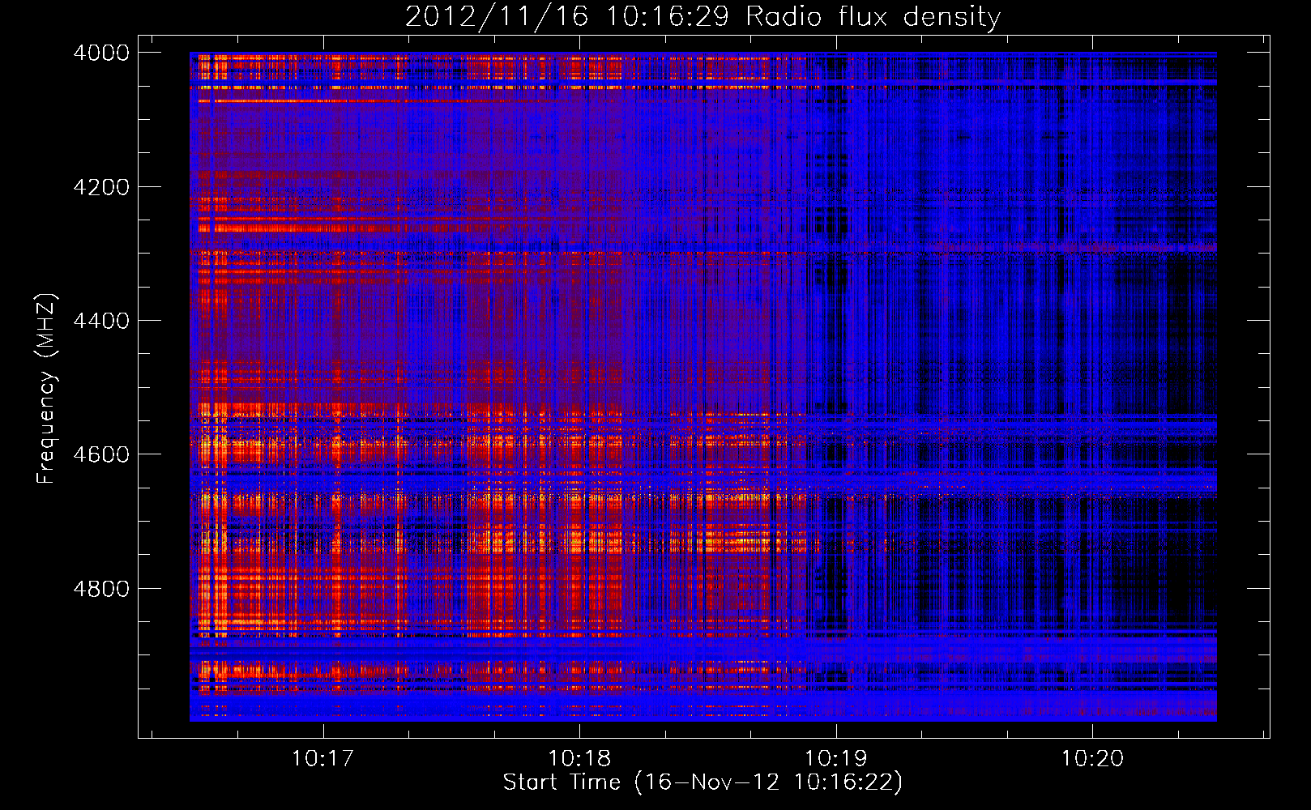The image size is (1311, 810).
Task: Select the 10:19 time tick label
Action: 835,759
